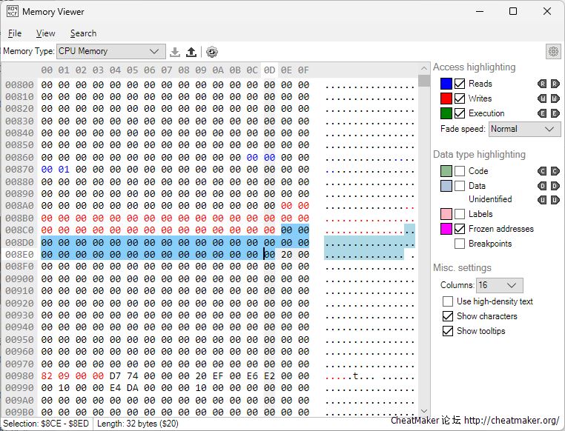Click the import memory (download arrow) icon
This screenshot has height=431, width=565.
(x=175, y=52)
